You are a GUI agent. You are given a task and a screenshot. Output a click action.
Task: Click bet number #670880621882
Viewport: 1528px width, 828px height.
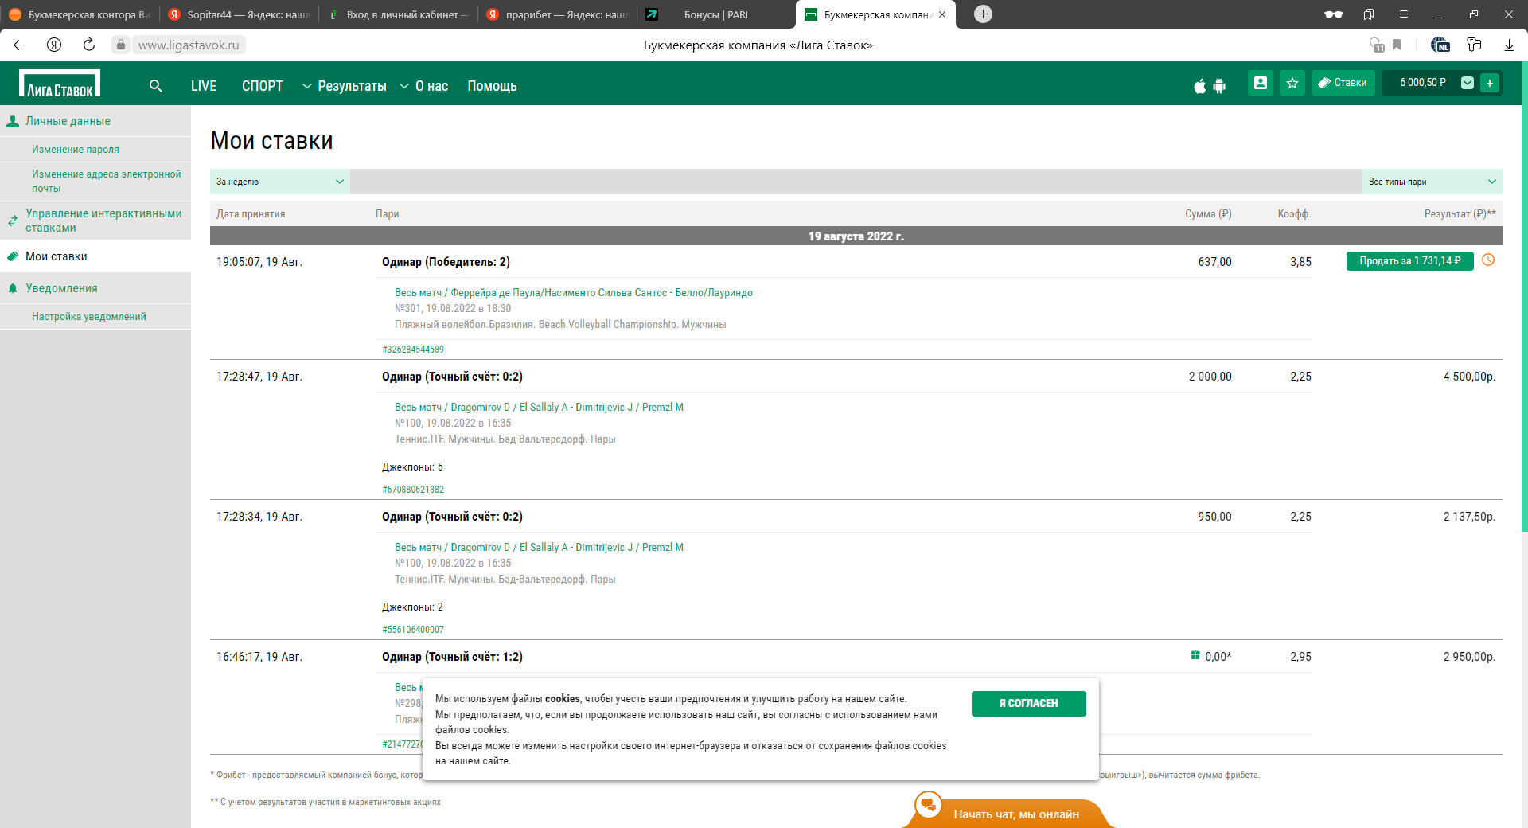coord(413,490)
